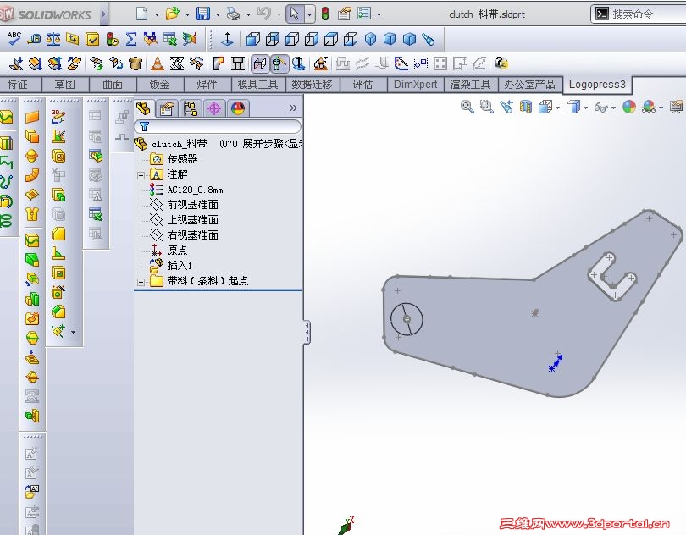Open the New document dropdown arrow
The height and width of the screenshot is (535, 686).
[x=157, y=14]
